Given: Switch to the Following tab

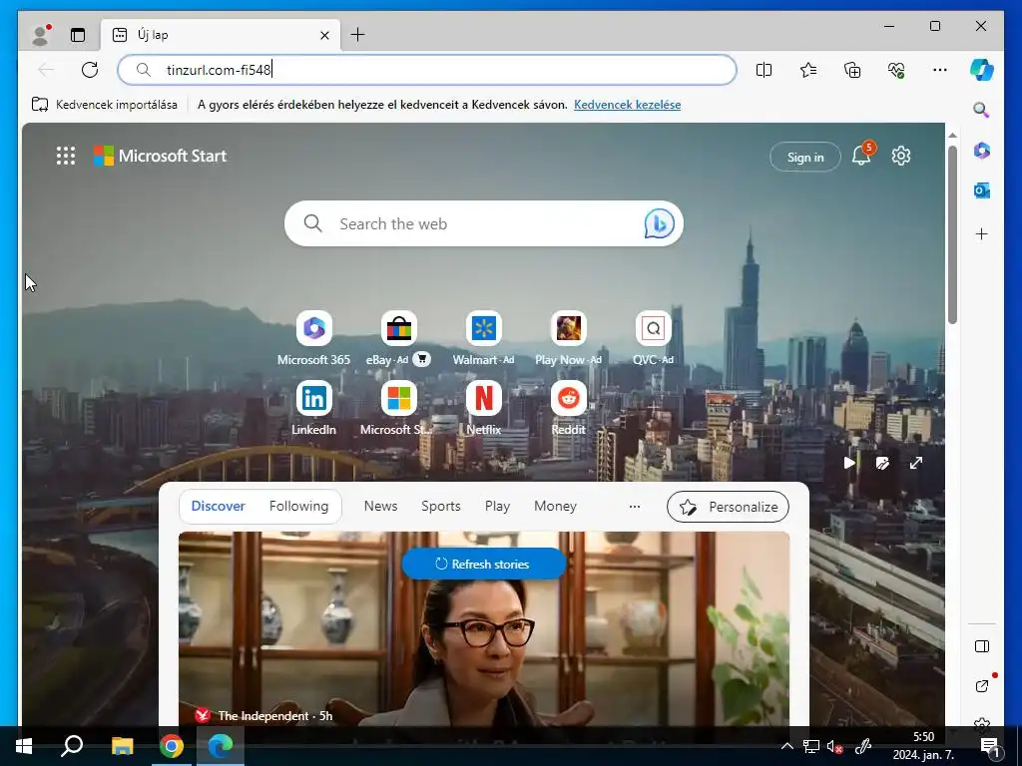Looking at the screenshot, I should (x=298, y=506).
